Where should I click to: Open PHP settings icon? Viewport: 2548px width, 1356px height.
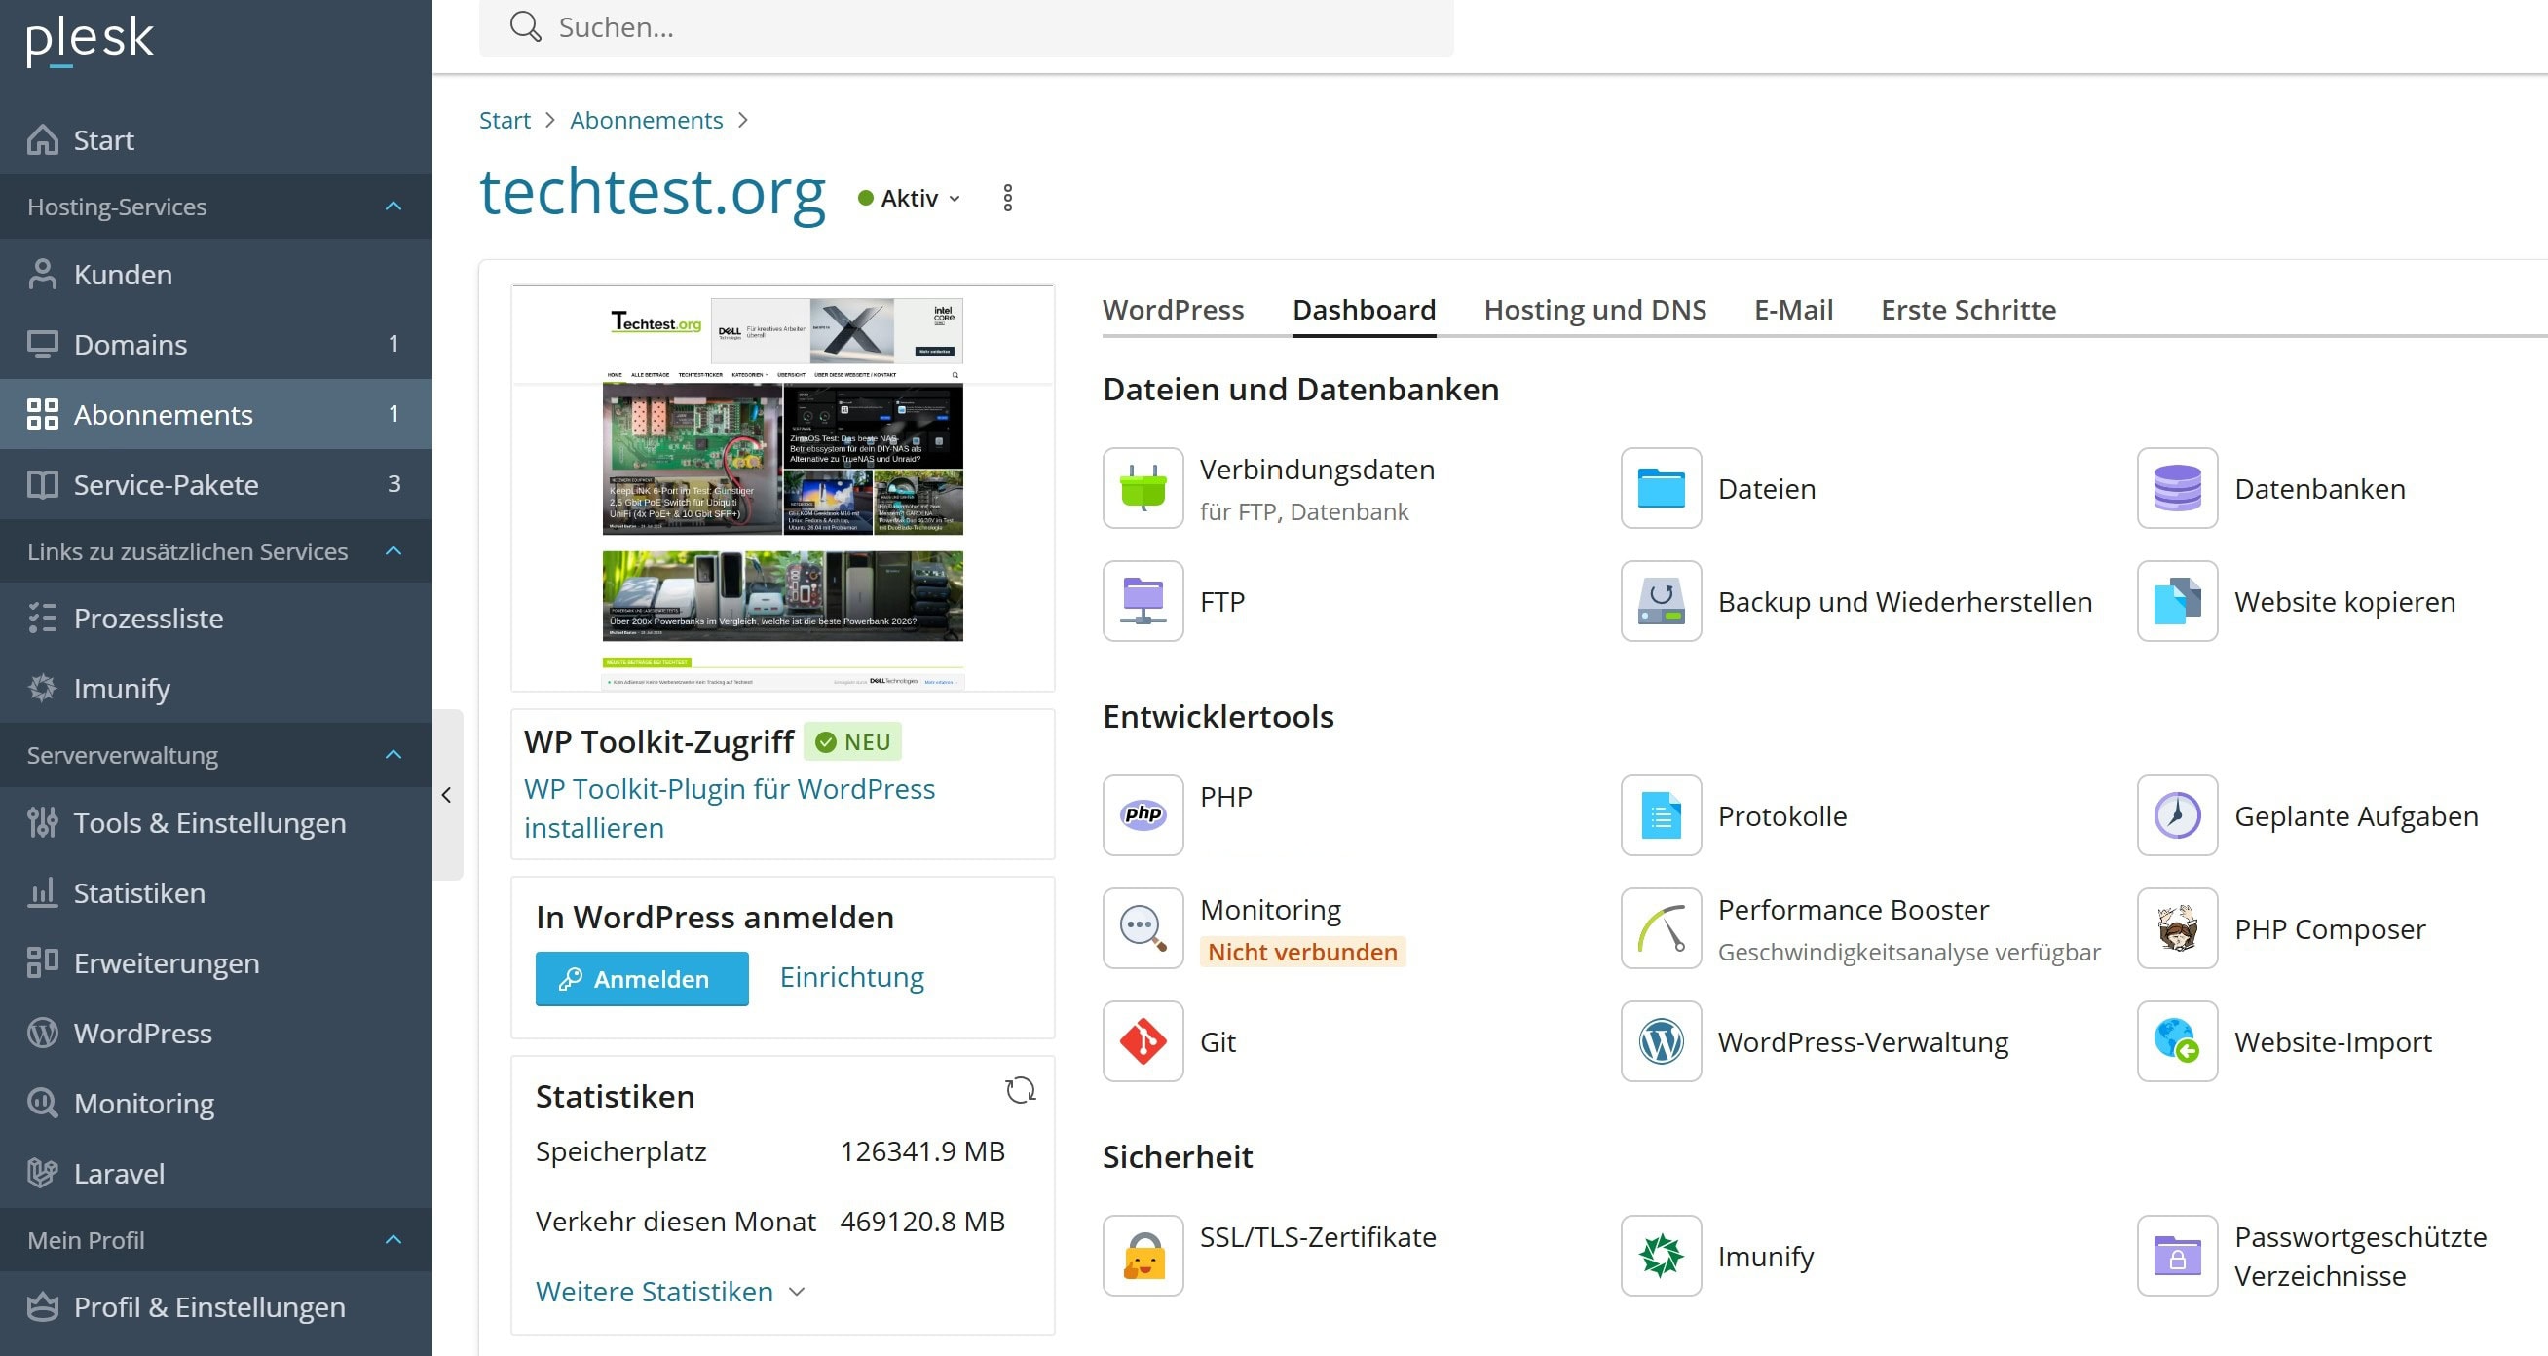pyautogui.click(x=1143, y=815)
